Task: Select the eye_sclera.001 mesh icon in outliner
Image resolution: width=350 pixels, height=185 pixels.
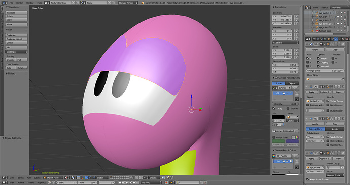Action: click(x=316, y=24)
